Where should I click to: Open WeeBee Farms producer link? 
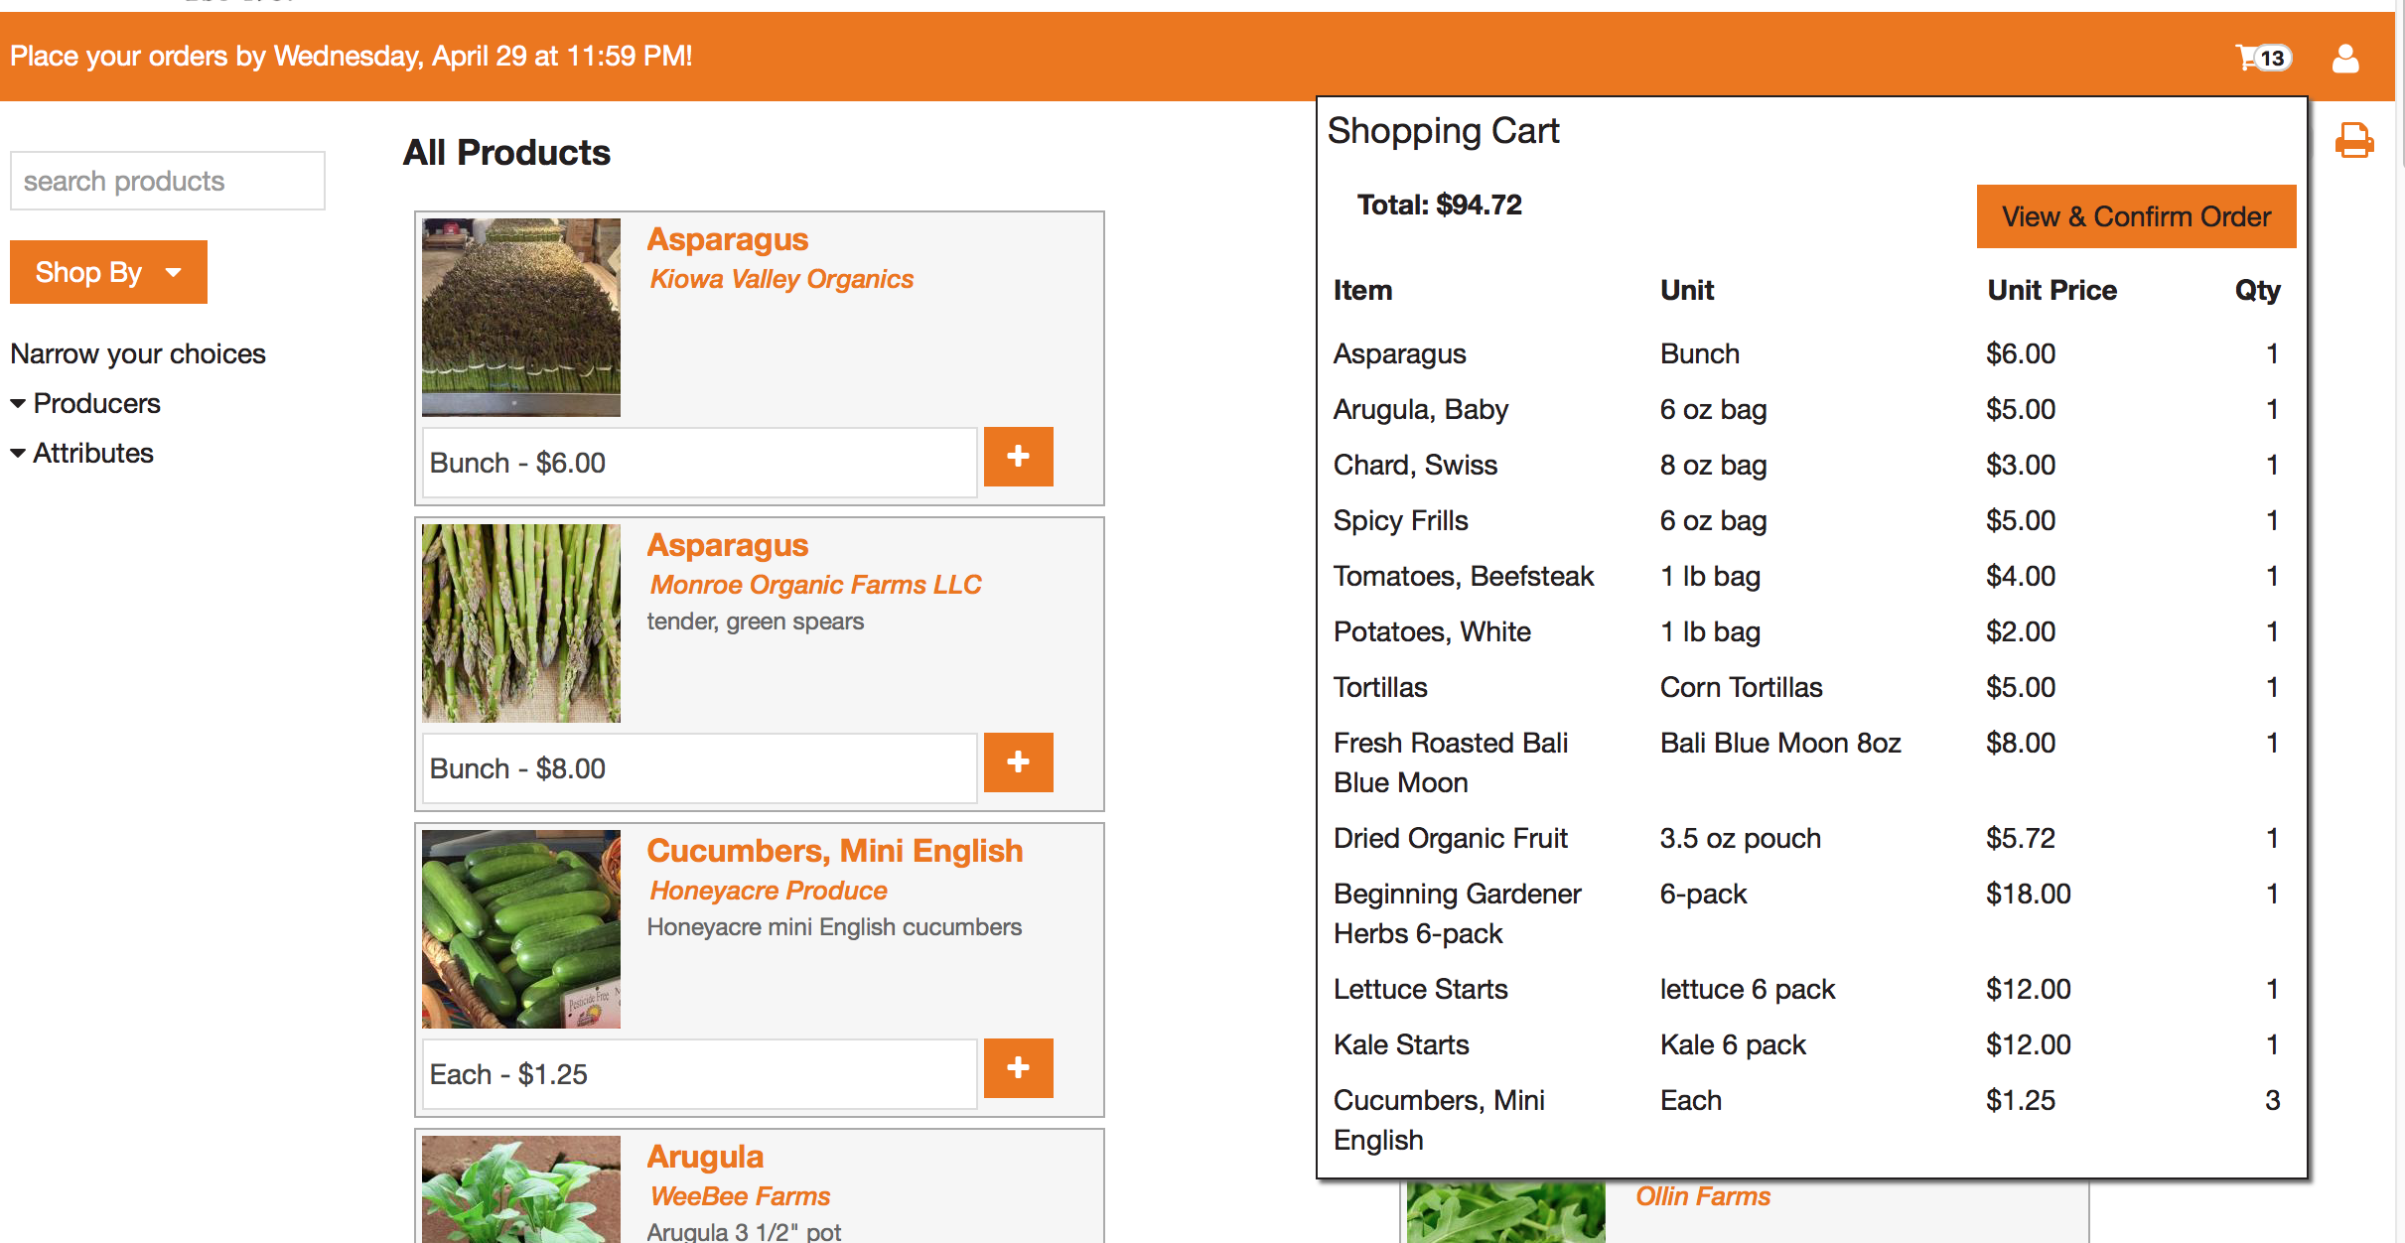pos(740,1196)
